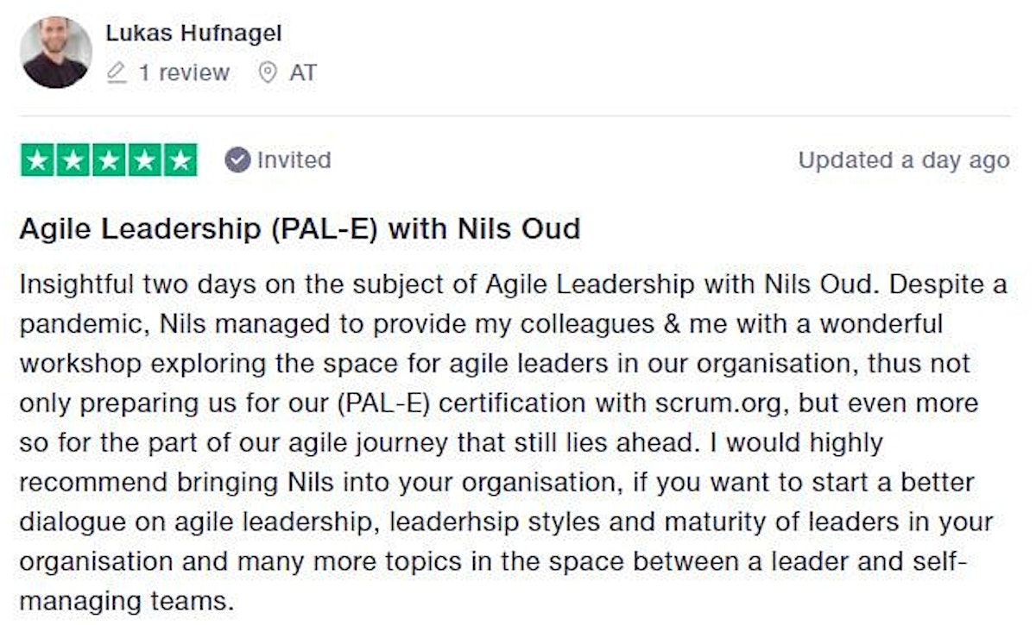
Task: Select the "1 review" count text
Action: tap(184, 73)
